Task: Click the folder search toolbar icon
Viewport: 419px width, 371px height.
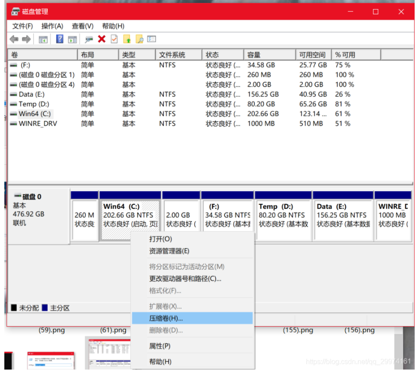Action: 140,39
